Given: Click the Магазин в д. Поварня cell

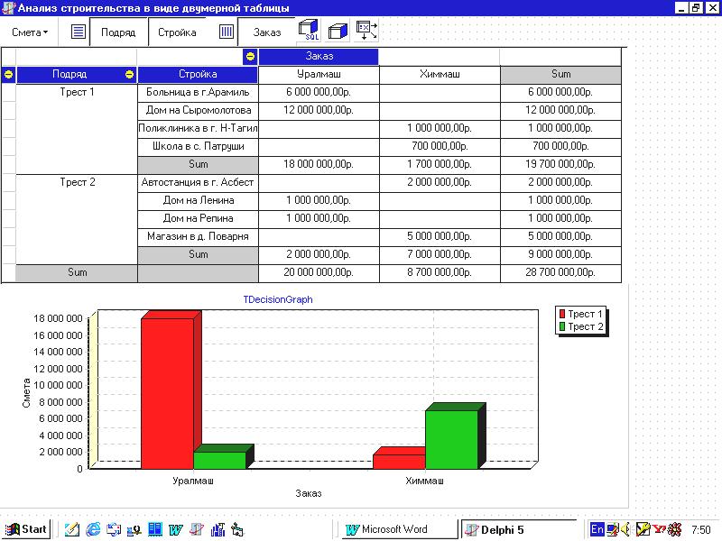Looking at the screenshot, I should tap(198, 236).
